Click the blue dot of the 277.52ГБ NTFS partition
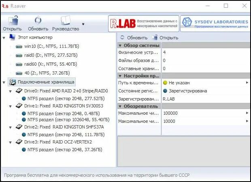 click(x=24, y=98)
